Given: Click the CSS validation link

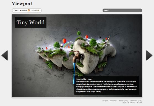Looking at the screenshot, I should tap(139, 103).
